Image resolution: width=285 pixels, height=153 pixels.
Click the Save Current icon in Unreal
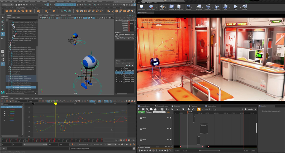[141, 7]
